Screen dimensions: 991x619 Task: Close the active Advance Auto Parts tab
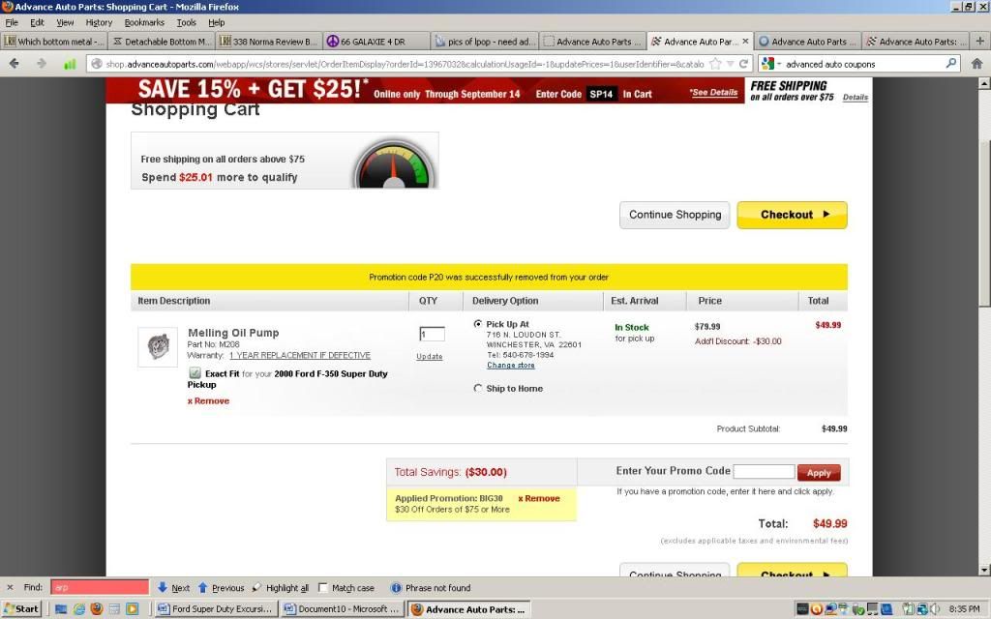click(x=745, y=41)
